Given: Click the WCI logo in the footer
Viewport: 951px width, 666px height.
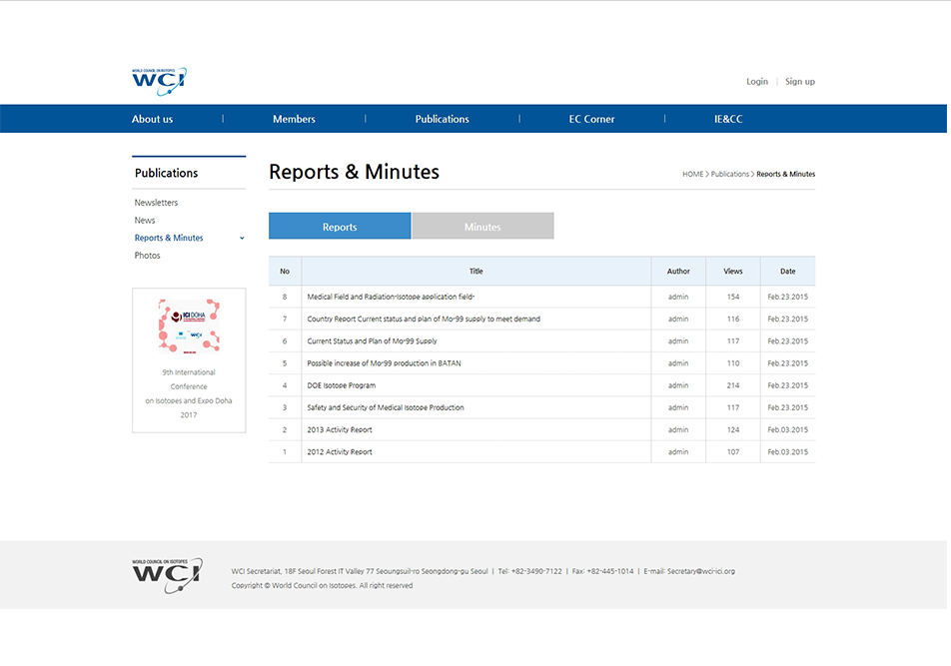Looking at the screenshot, I should (167, 575).
